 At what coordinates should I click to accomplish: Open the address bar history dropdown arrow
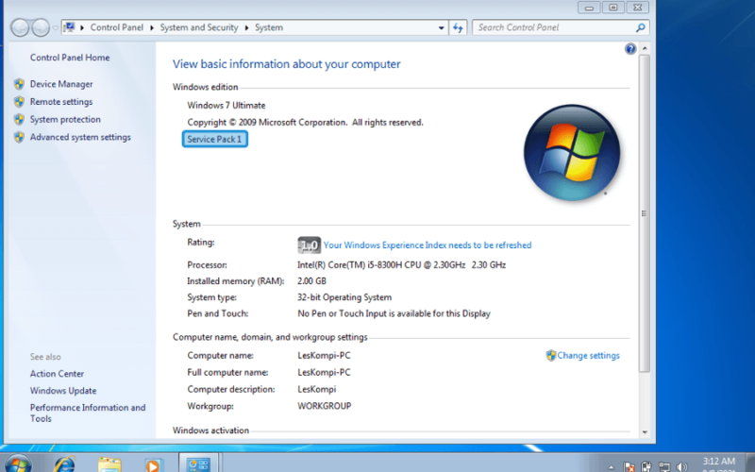click(x=441, y=27)
